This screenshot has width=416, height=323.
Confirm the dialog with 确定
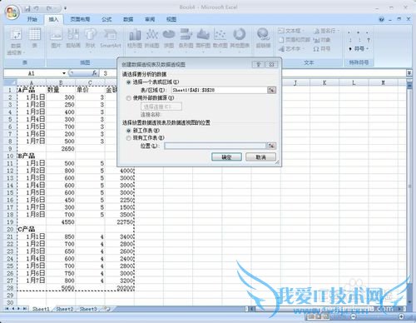(226, 157)
